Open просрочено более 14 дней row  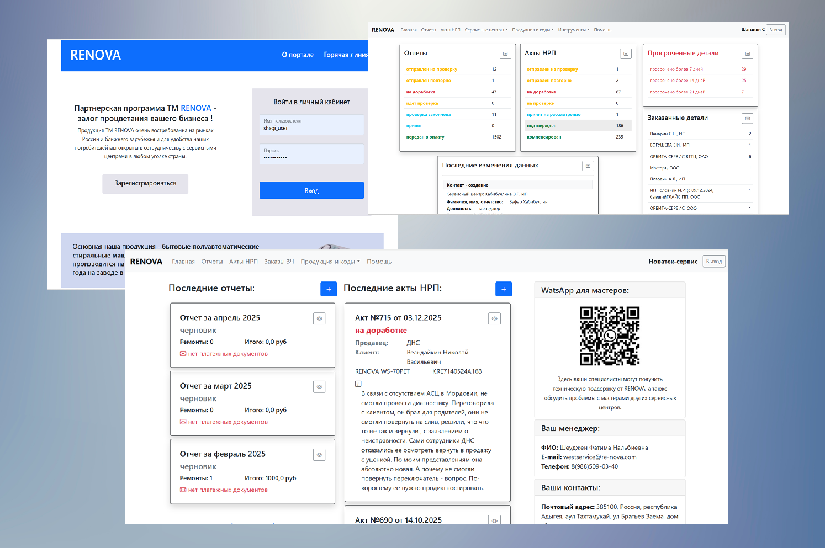700,81
